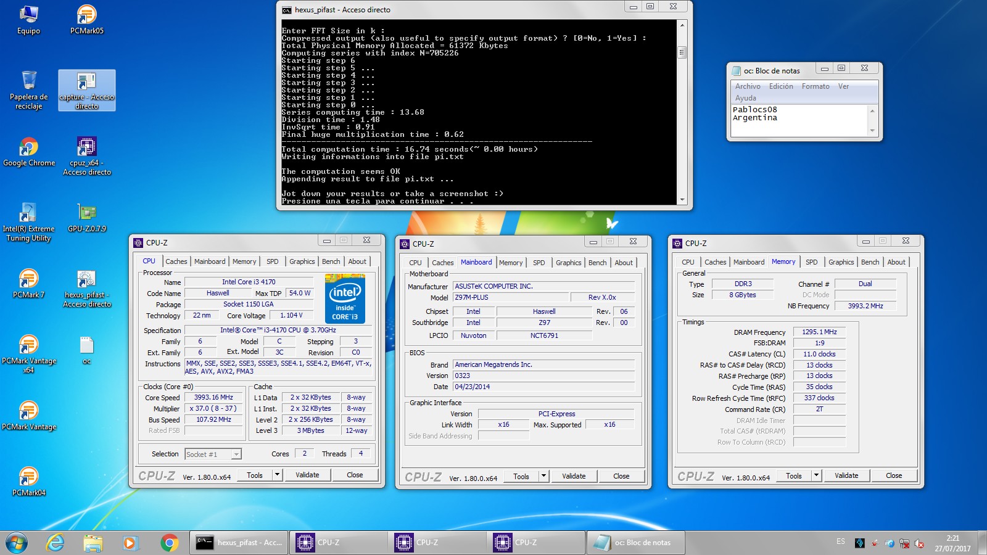Click Close in the Mainboard window
Screen dimensions: 987x555
click(621, 476)
